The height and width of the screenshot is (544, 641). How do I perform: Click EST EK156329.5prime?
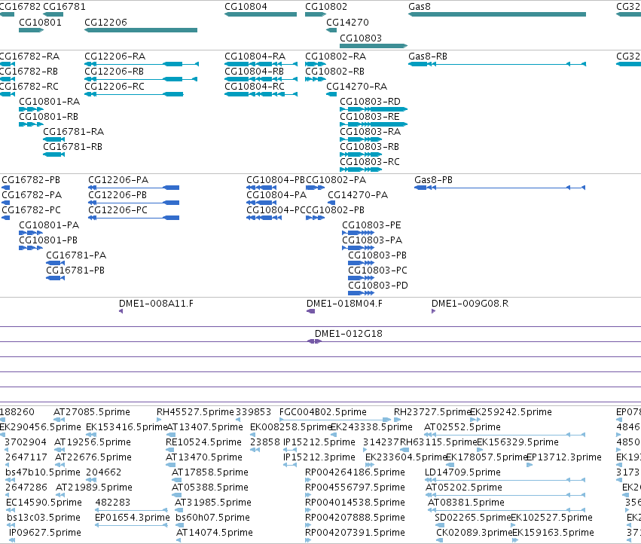[x=517, y=442]
